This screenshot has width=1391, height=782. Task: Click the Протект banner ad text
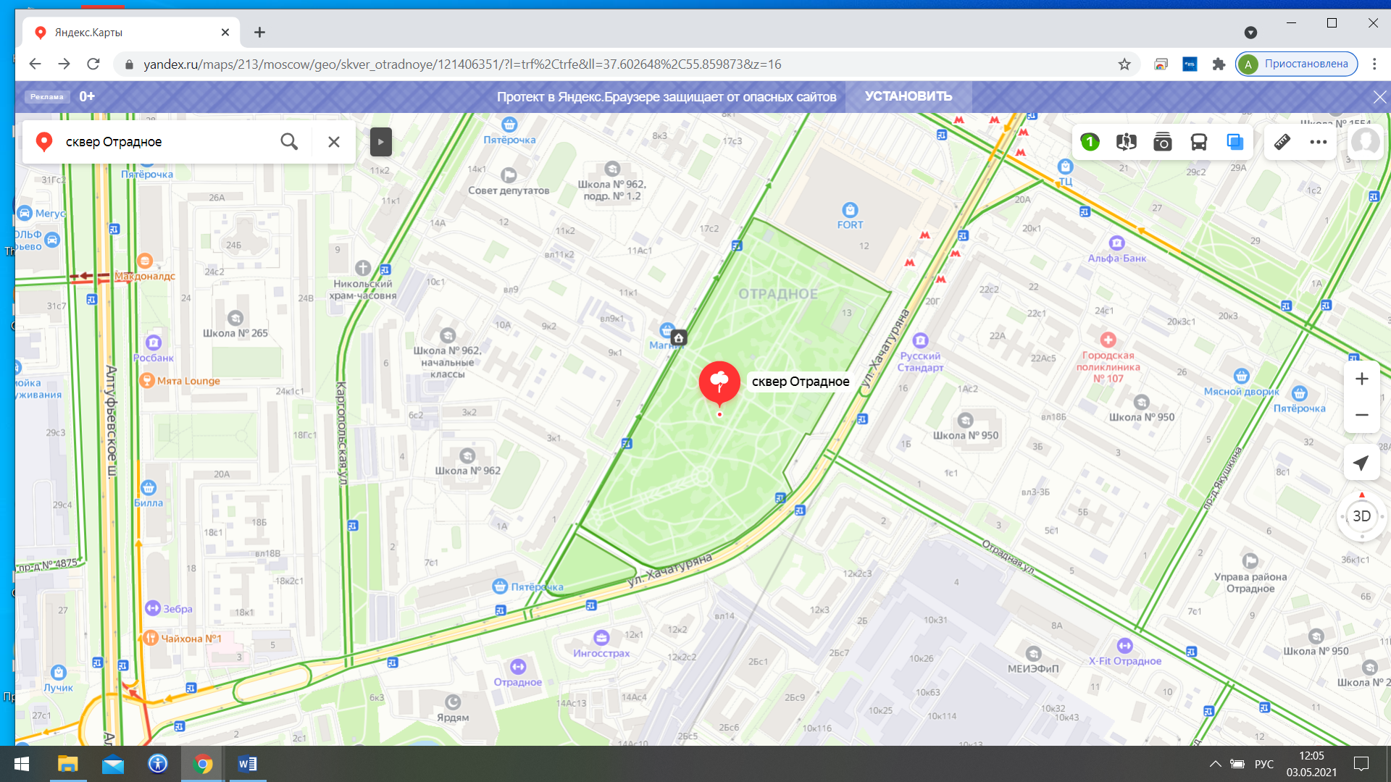pos(666,97)
